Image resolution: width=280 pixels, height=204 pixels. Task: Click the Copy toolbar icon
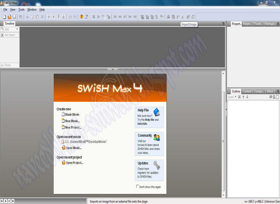32,17
